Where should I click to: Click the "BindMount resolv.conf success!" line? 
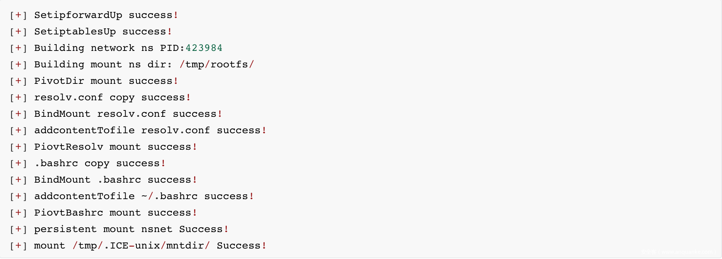[x=128, y=114]
